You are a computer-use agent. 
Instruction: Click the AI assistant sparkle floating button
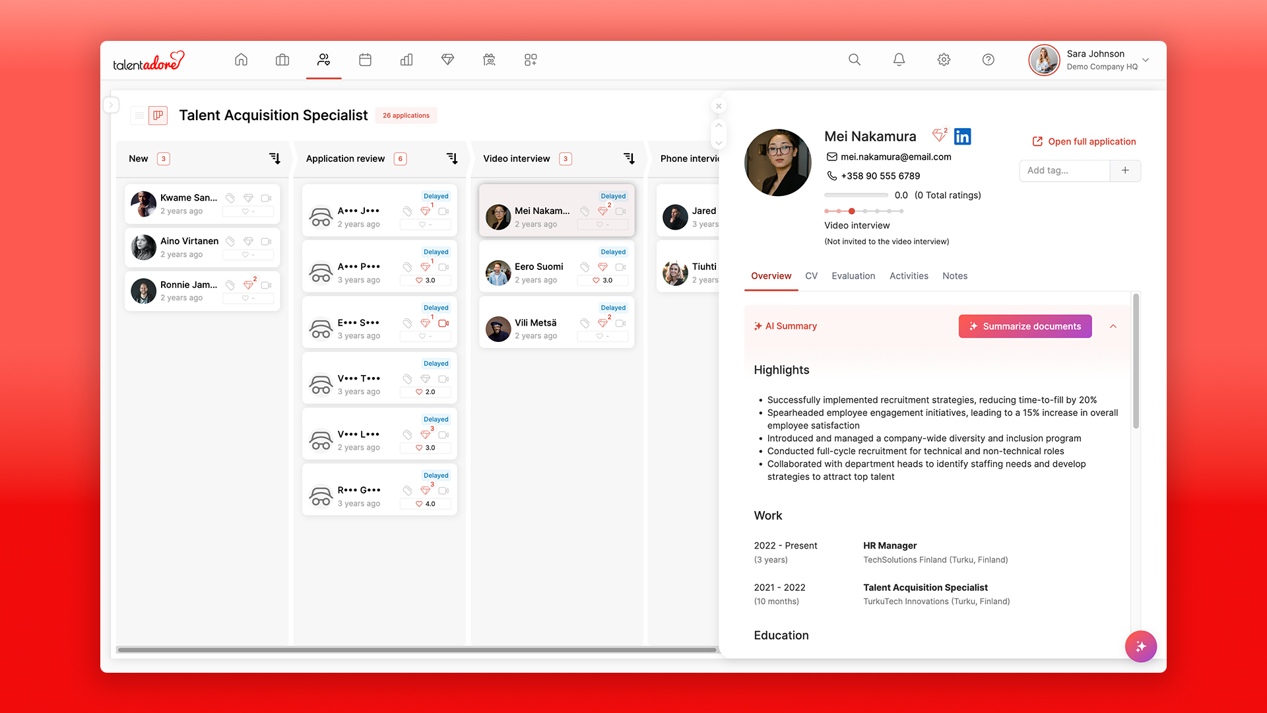coord(1140,646)
